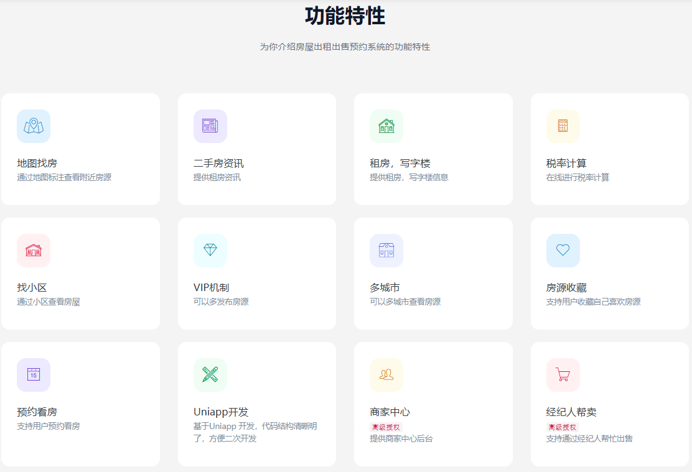This screenshot has width=692, height=472.
Task: Click the 支持用户收藏自己喜欢房源 description text
Action: (593, 302)
